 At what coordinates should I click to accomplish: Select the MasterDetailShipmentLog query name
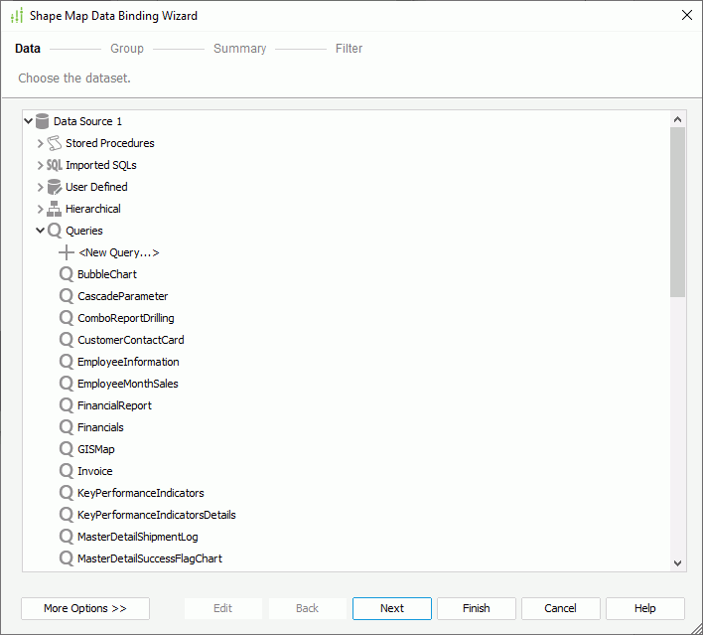pos(138,537)
